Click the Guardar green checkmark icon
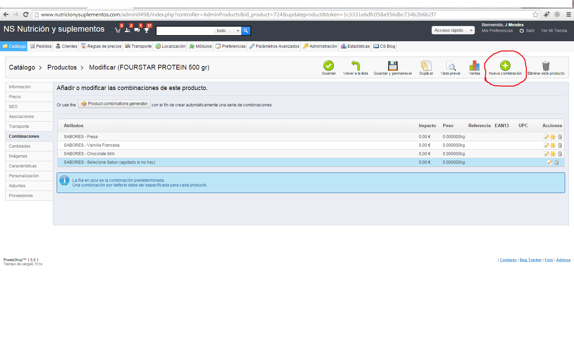 pos(329,65)
